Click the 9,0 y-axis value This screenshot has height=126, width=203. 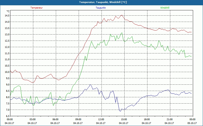[x=8, y=85]
